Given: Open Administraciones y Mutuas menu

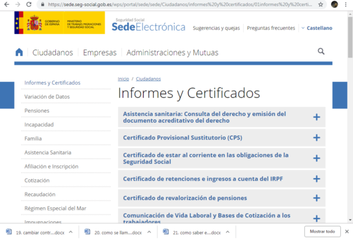Looking at the screenshot, I should tap(173, 53).
